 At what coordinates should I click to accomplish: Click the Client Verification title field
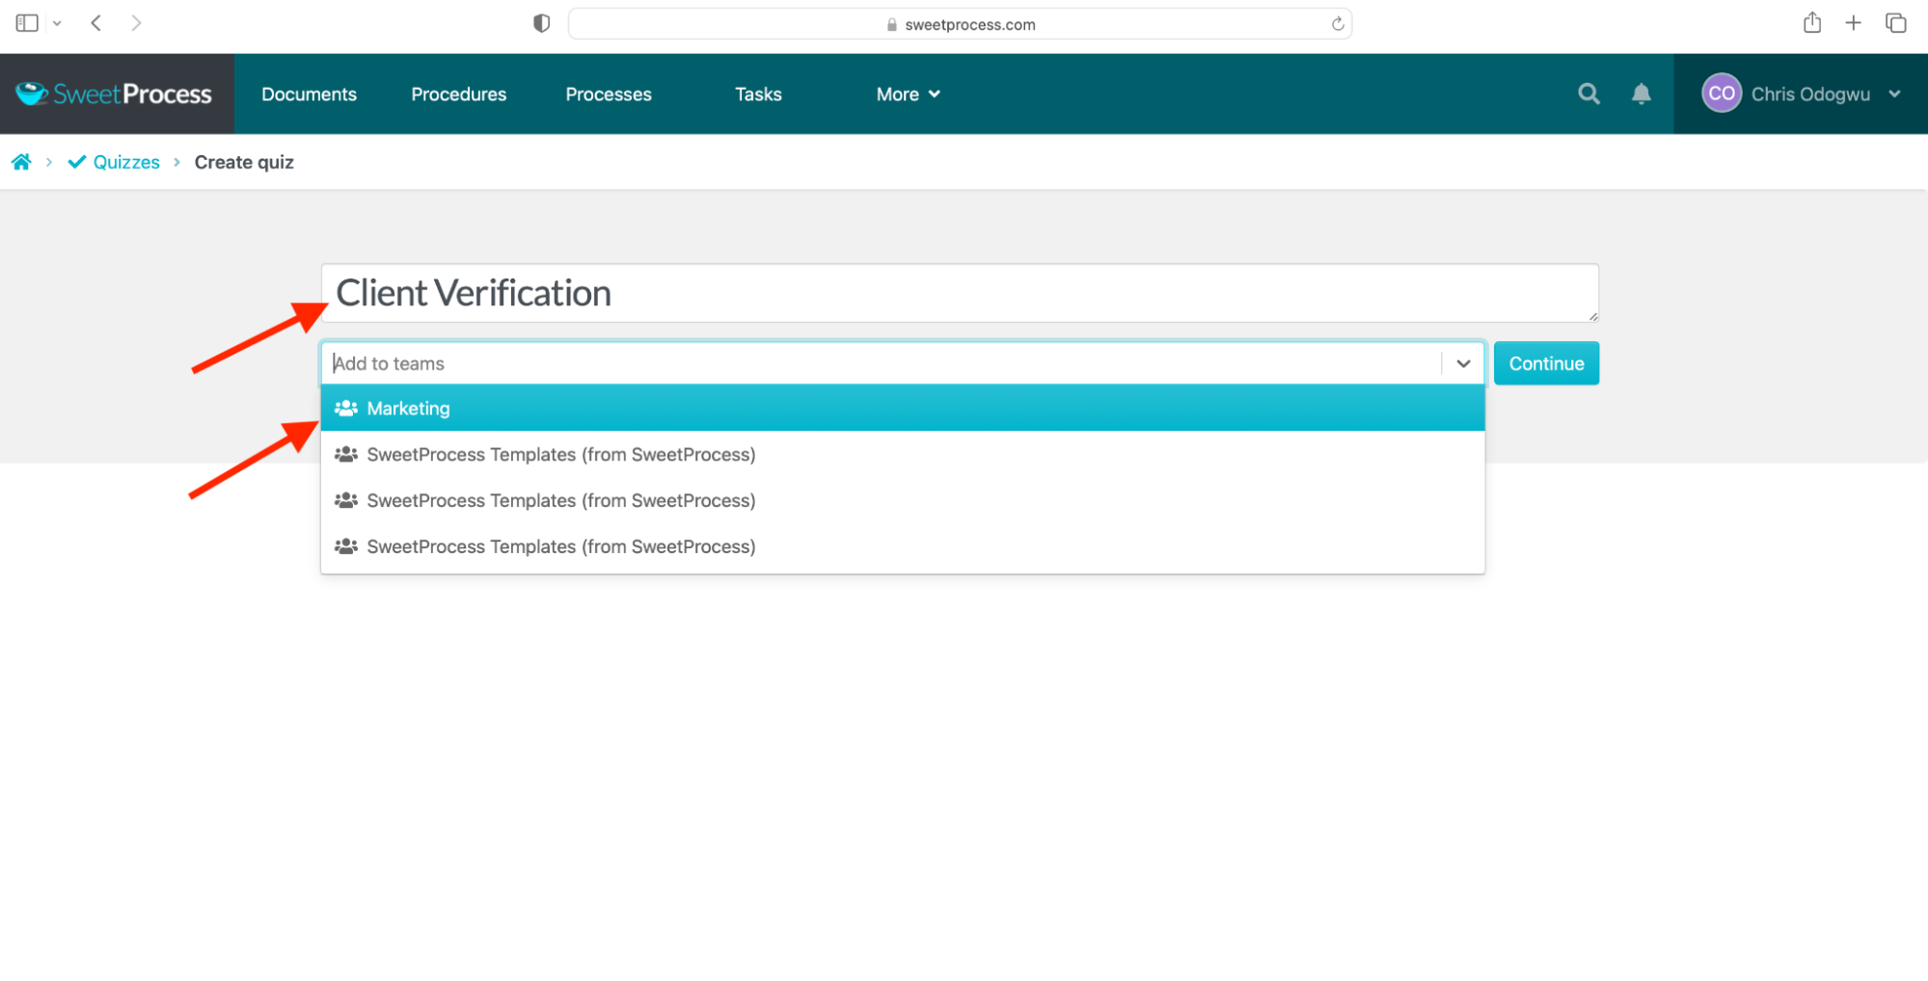[960, 293]
